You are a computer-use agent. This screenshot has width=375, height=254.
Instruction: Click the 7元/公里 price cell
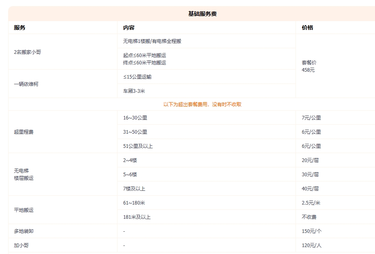tap(311, 117)
